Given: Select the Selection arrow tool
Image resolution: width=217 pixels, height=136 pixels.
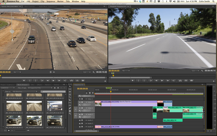Looking at the screenshot, I should click(x=70, y=86).
